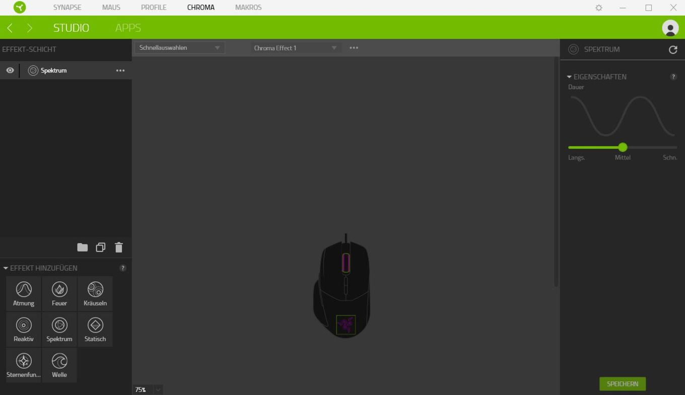Image resolution: width=685 pixels, height=395 pixels.
Task: Open the settings gear icon
Action: tap(599, 8)
